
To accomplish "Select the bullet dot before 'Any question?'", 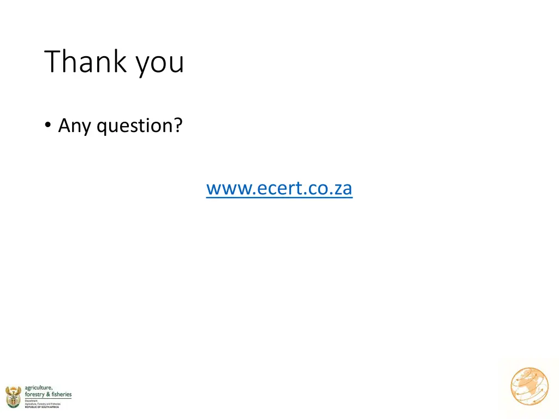I will tap(48, 125).
